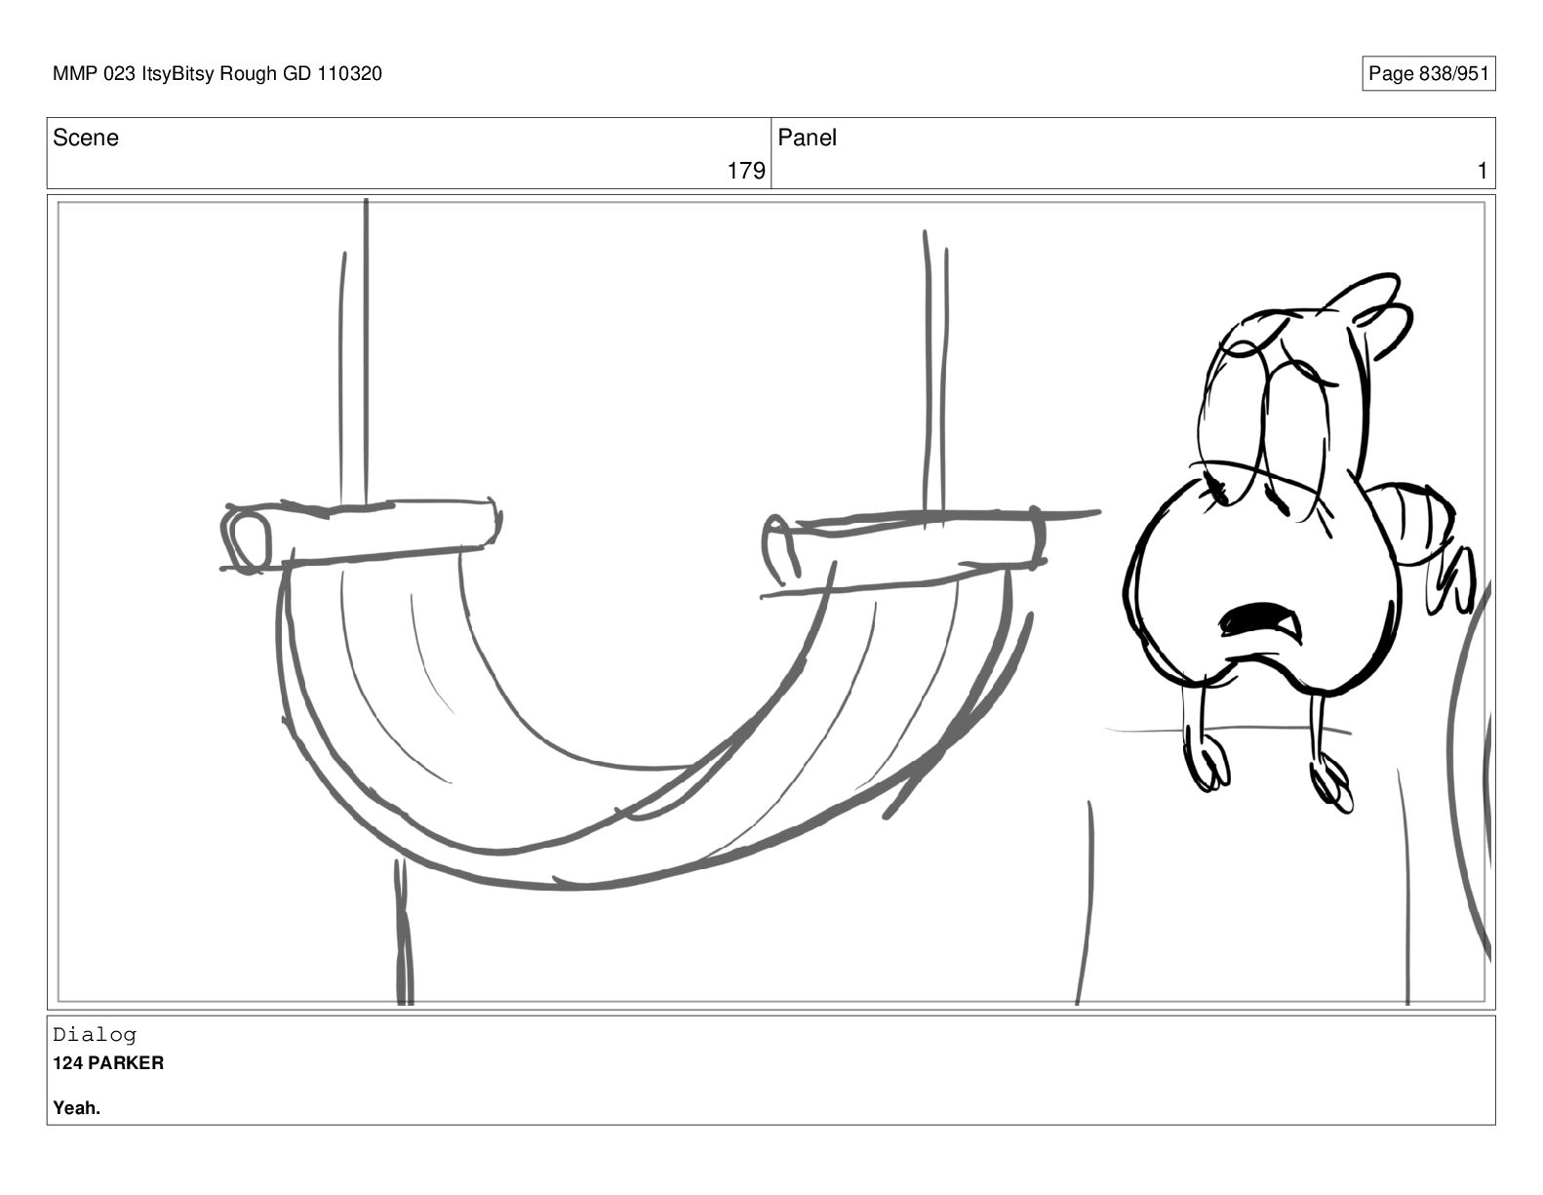1543x1195 pixels.
Task: Click the '124 PARKER' dialog speaker line
Action: [x=108, y=1063]
